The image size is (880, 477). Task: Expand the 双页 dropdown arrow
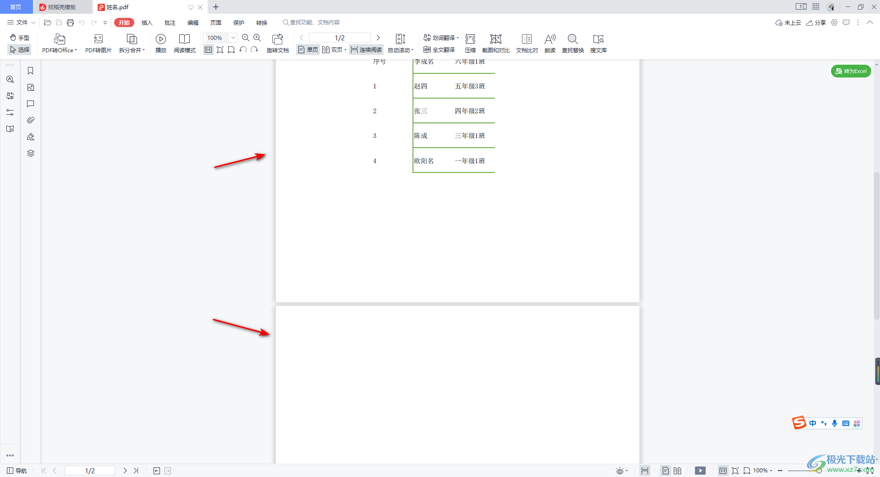[x=345, y=50]
